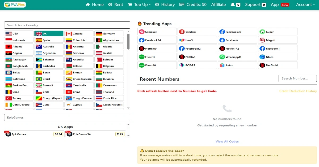Pick Fiverr15 from trending apps
319x167 pixels.
click(157, 57)
